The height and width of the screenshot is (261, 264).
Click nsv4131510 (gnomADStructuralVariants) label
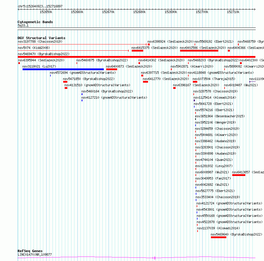(x=97, y=85)
